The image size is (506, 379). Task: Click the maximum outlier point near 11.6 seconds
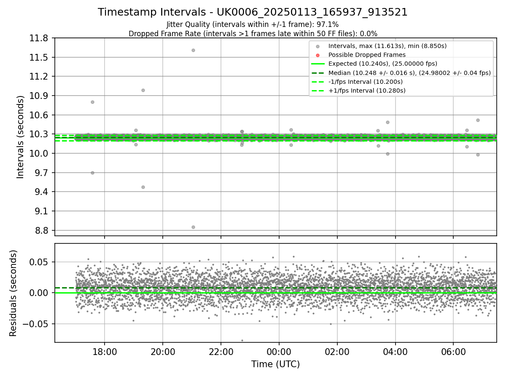(x=193, y=50)
